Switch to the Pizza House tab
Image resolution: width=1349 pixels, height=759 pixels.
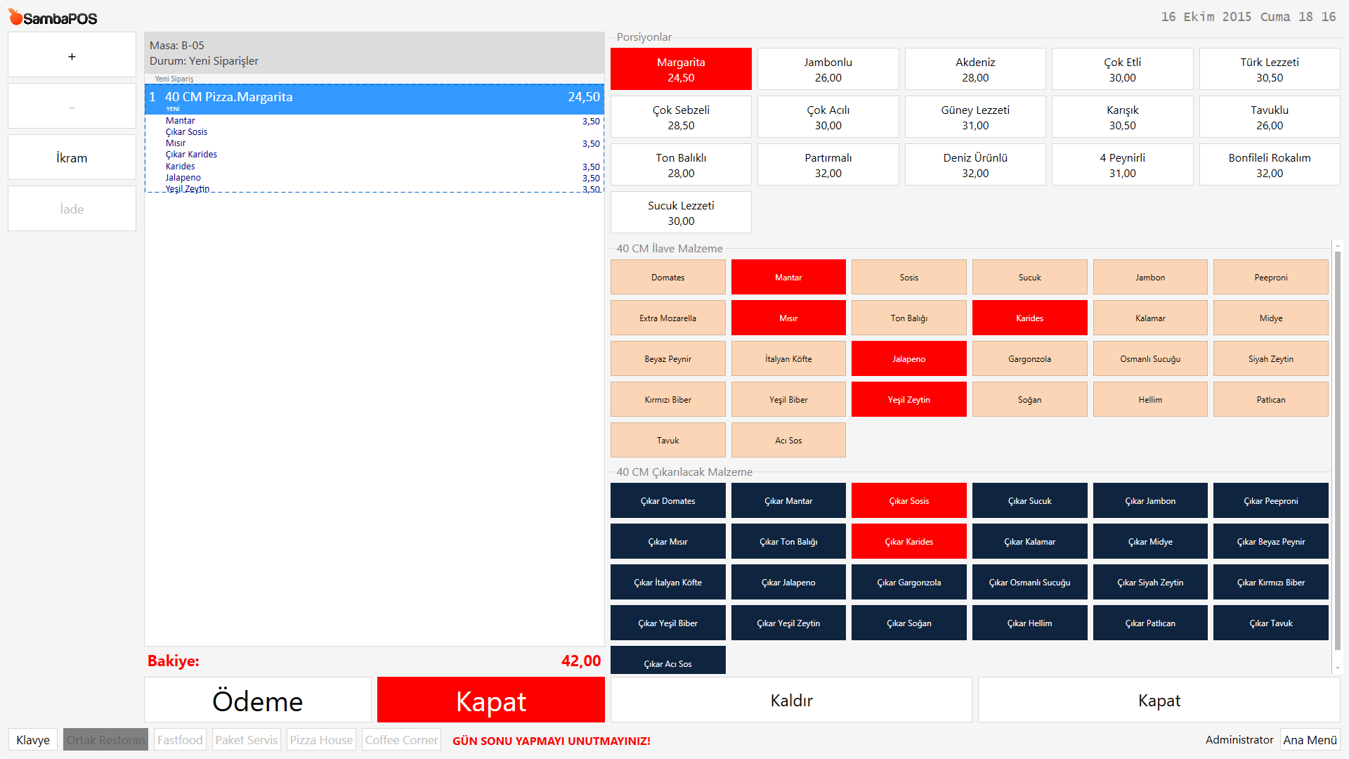tap(321, 739)
